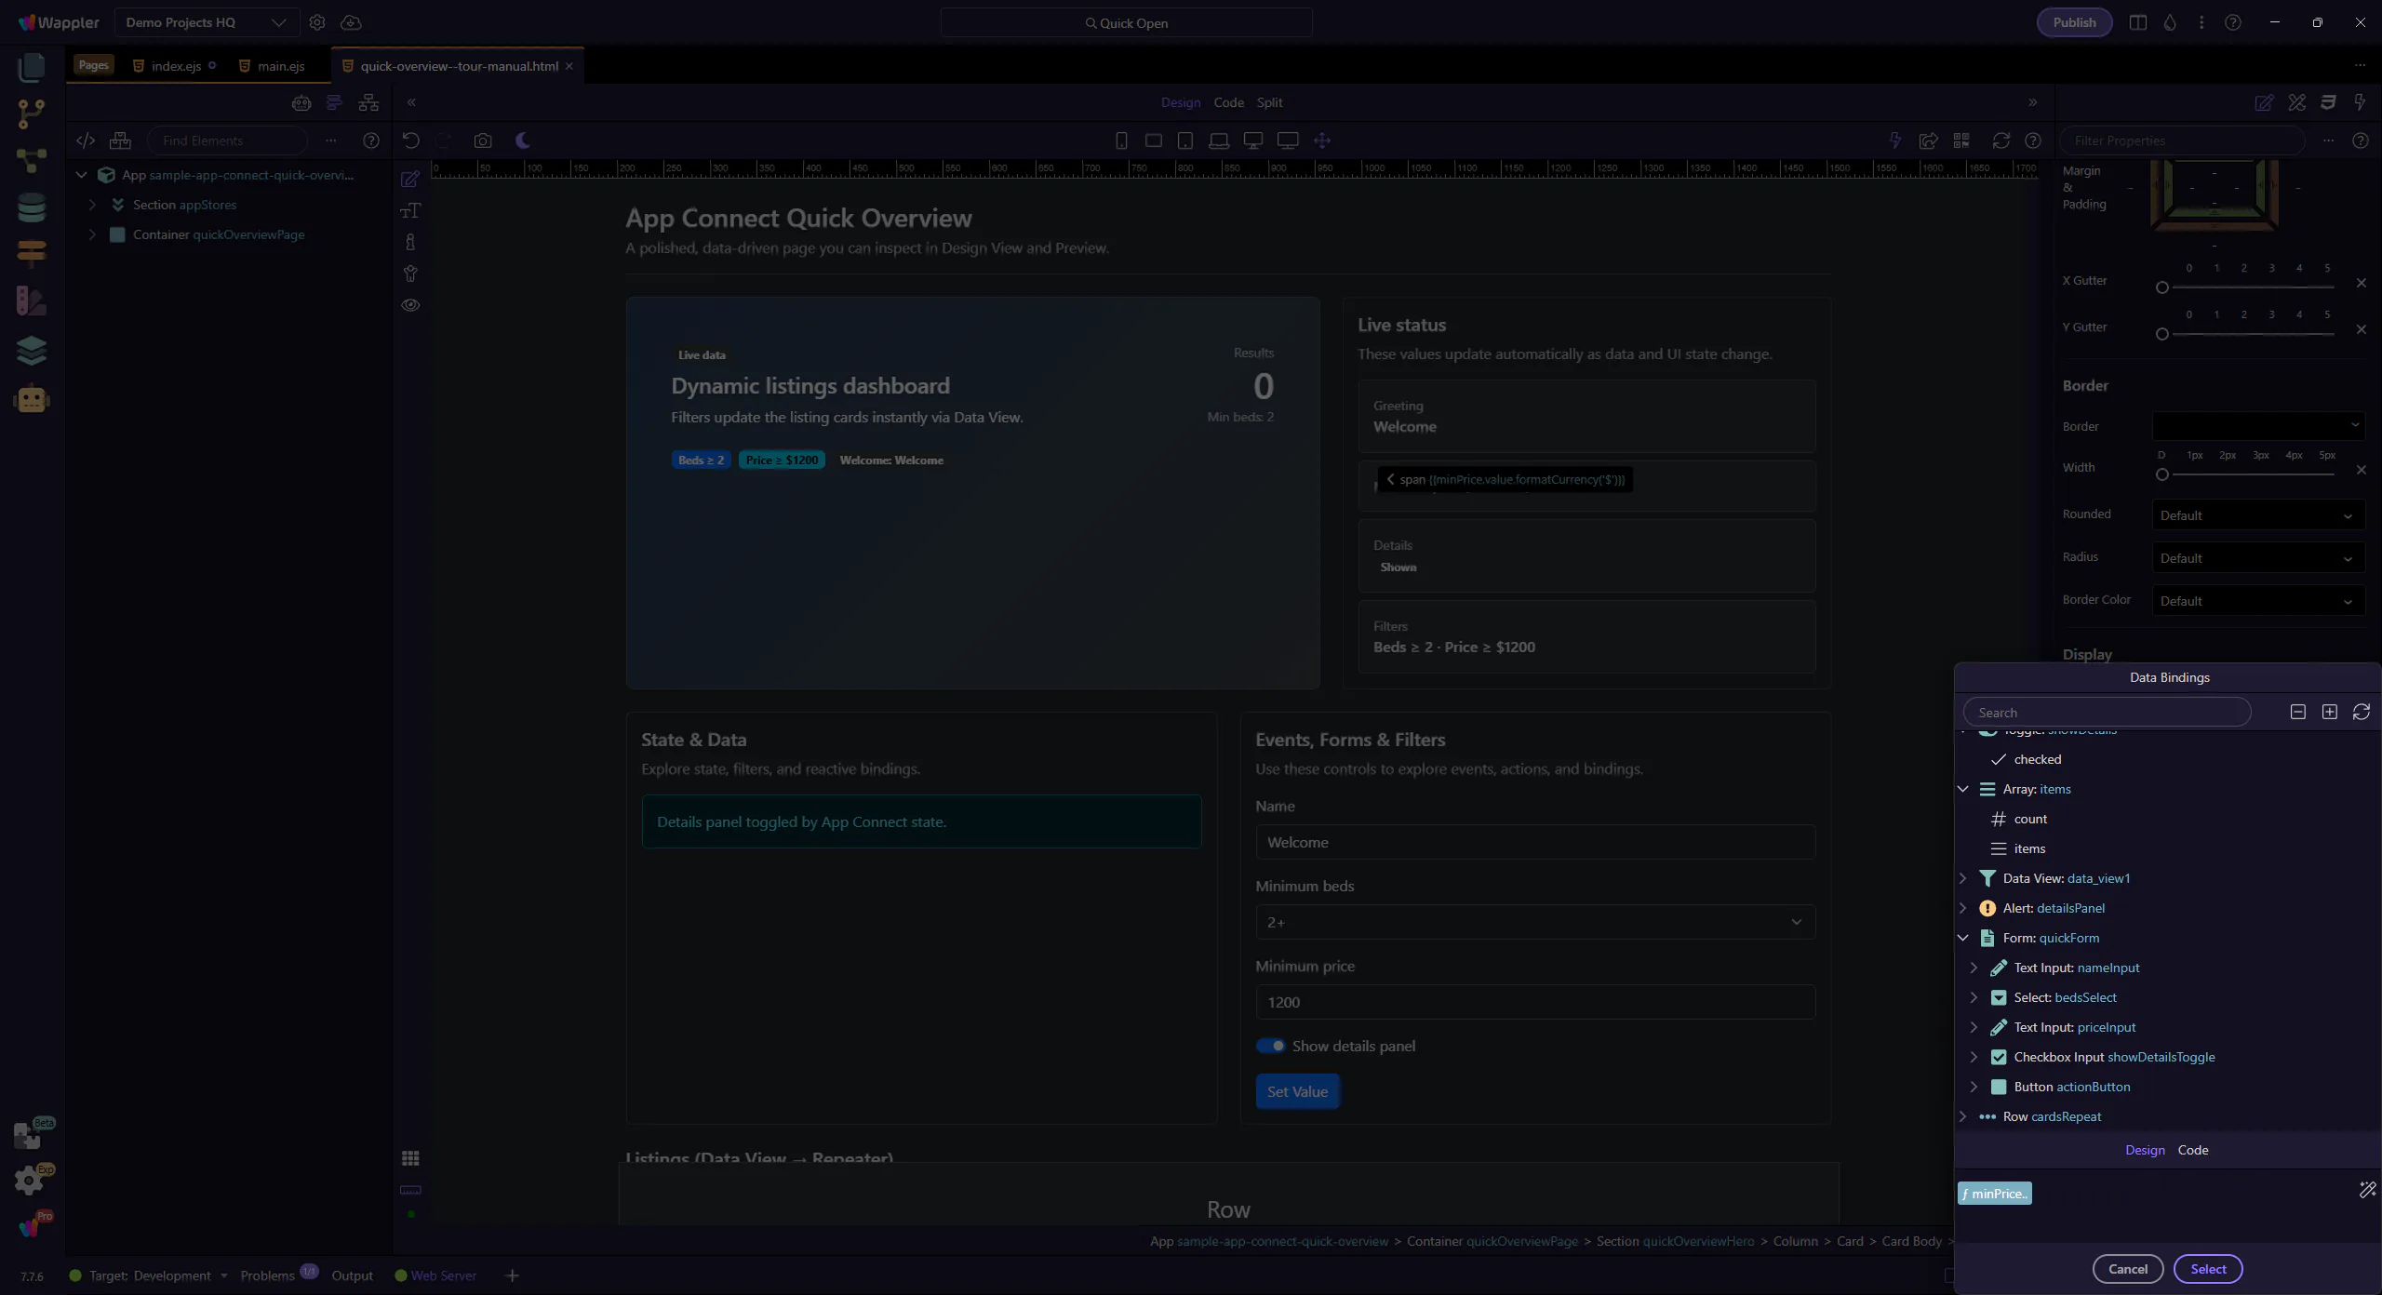Toggle dark mode moon icon

click(523, 140)
